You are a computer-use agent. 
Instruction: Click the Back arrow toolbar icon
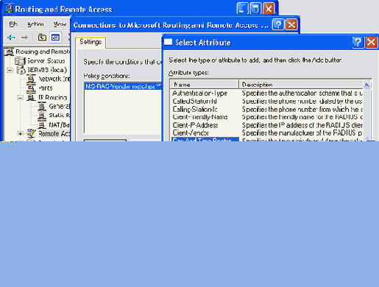[x=11, y=38]
